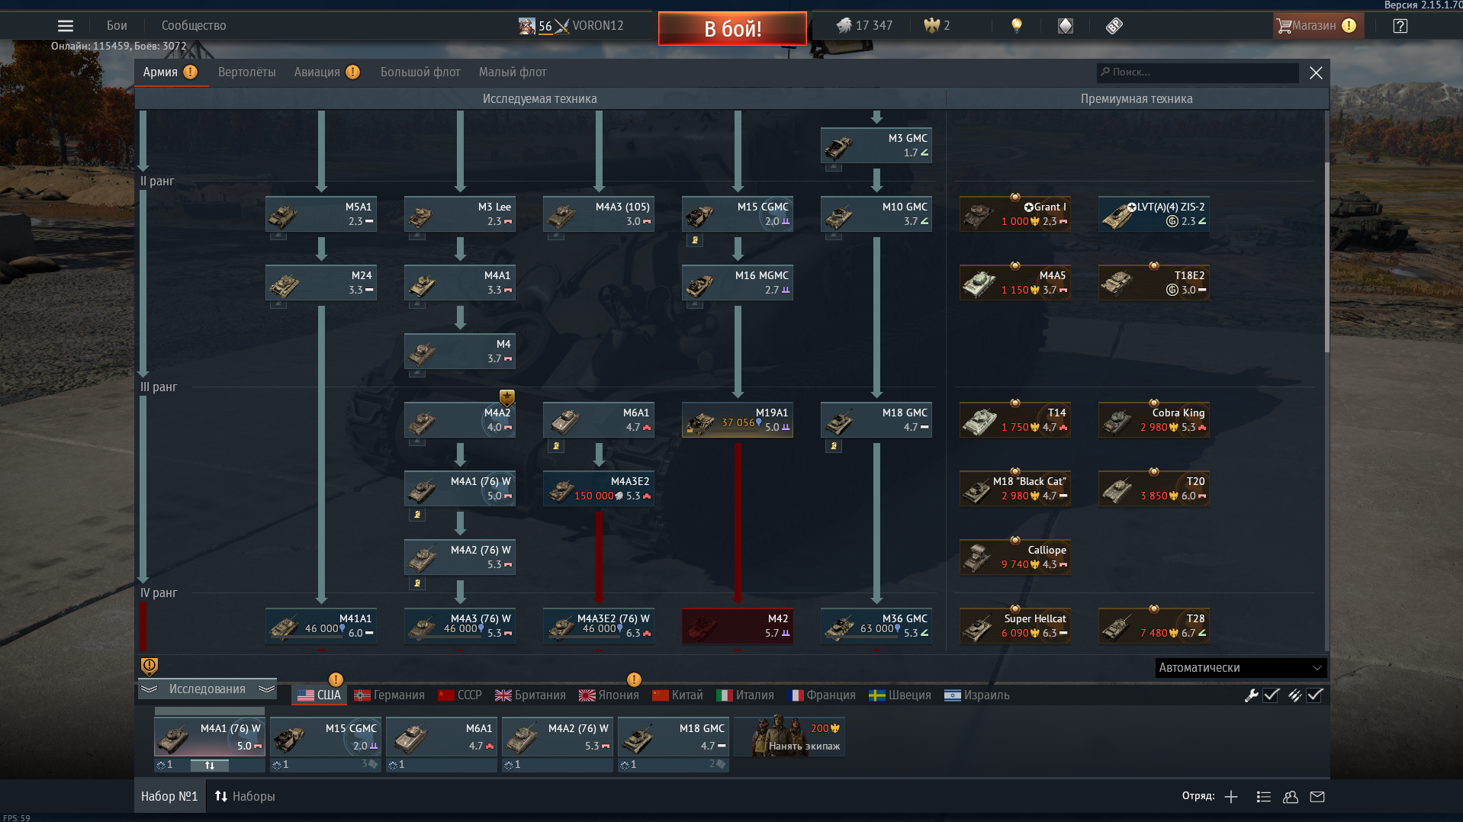The image size is (1463, 822).
Task: Close the research tree window
Action: 1316,72
